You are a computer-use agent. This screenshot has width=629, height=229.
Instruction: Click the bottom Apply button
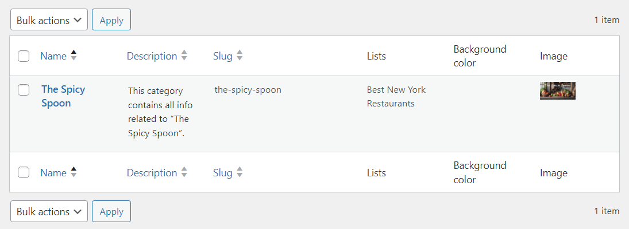tap(111, 211)
